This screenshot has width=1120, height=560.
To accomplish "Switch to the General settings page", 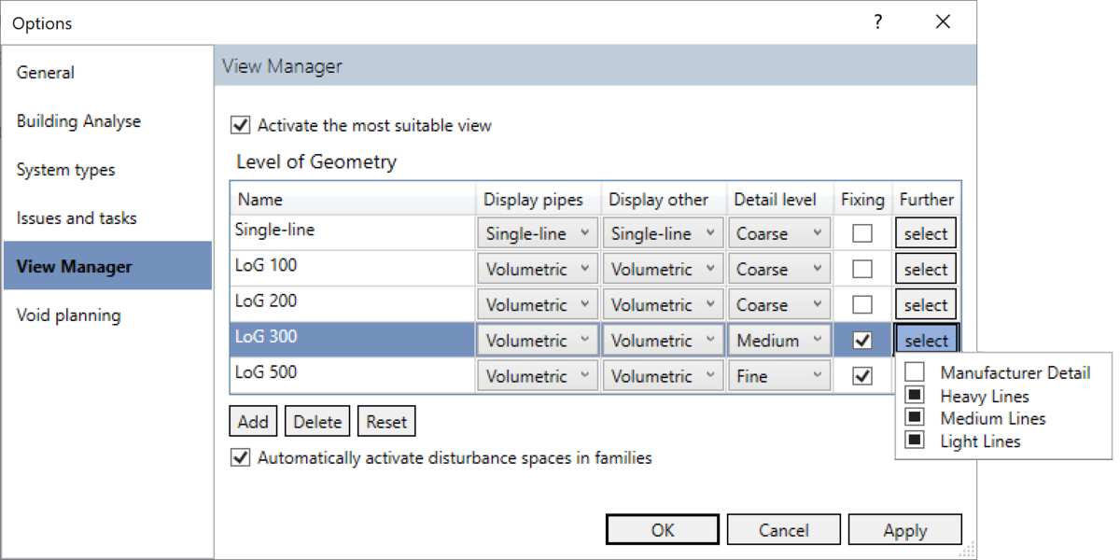I will pyautogui.click(x=45, y=72).
